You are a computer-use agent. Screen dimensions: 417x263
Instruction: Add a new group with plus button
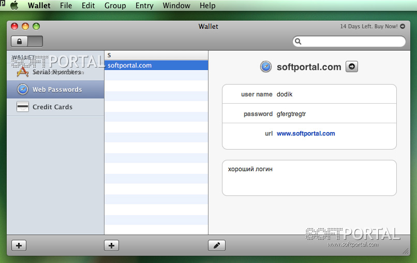point(19,245)
